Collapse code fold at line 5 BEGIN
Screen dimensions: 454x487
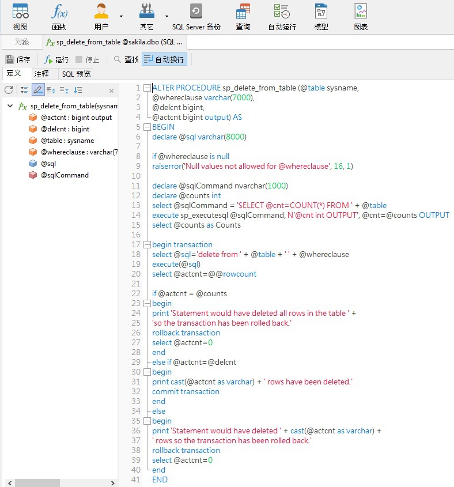[x=147, y=127]
